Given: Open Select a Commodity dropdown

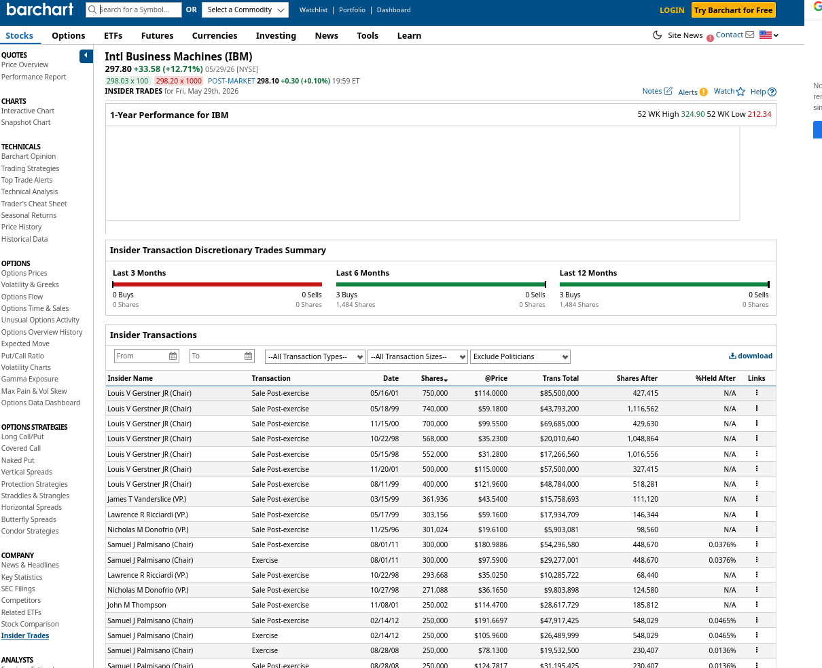Looking at the screenshot, I should [245, 10].
